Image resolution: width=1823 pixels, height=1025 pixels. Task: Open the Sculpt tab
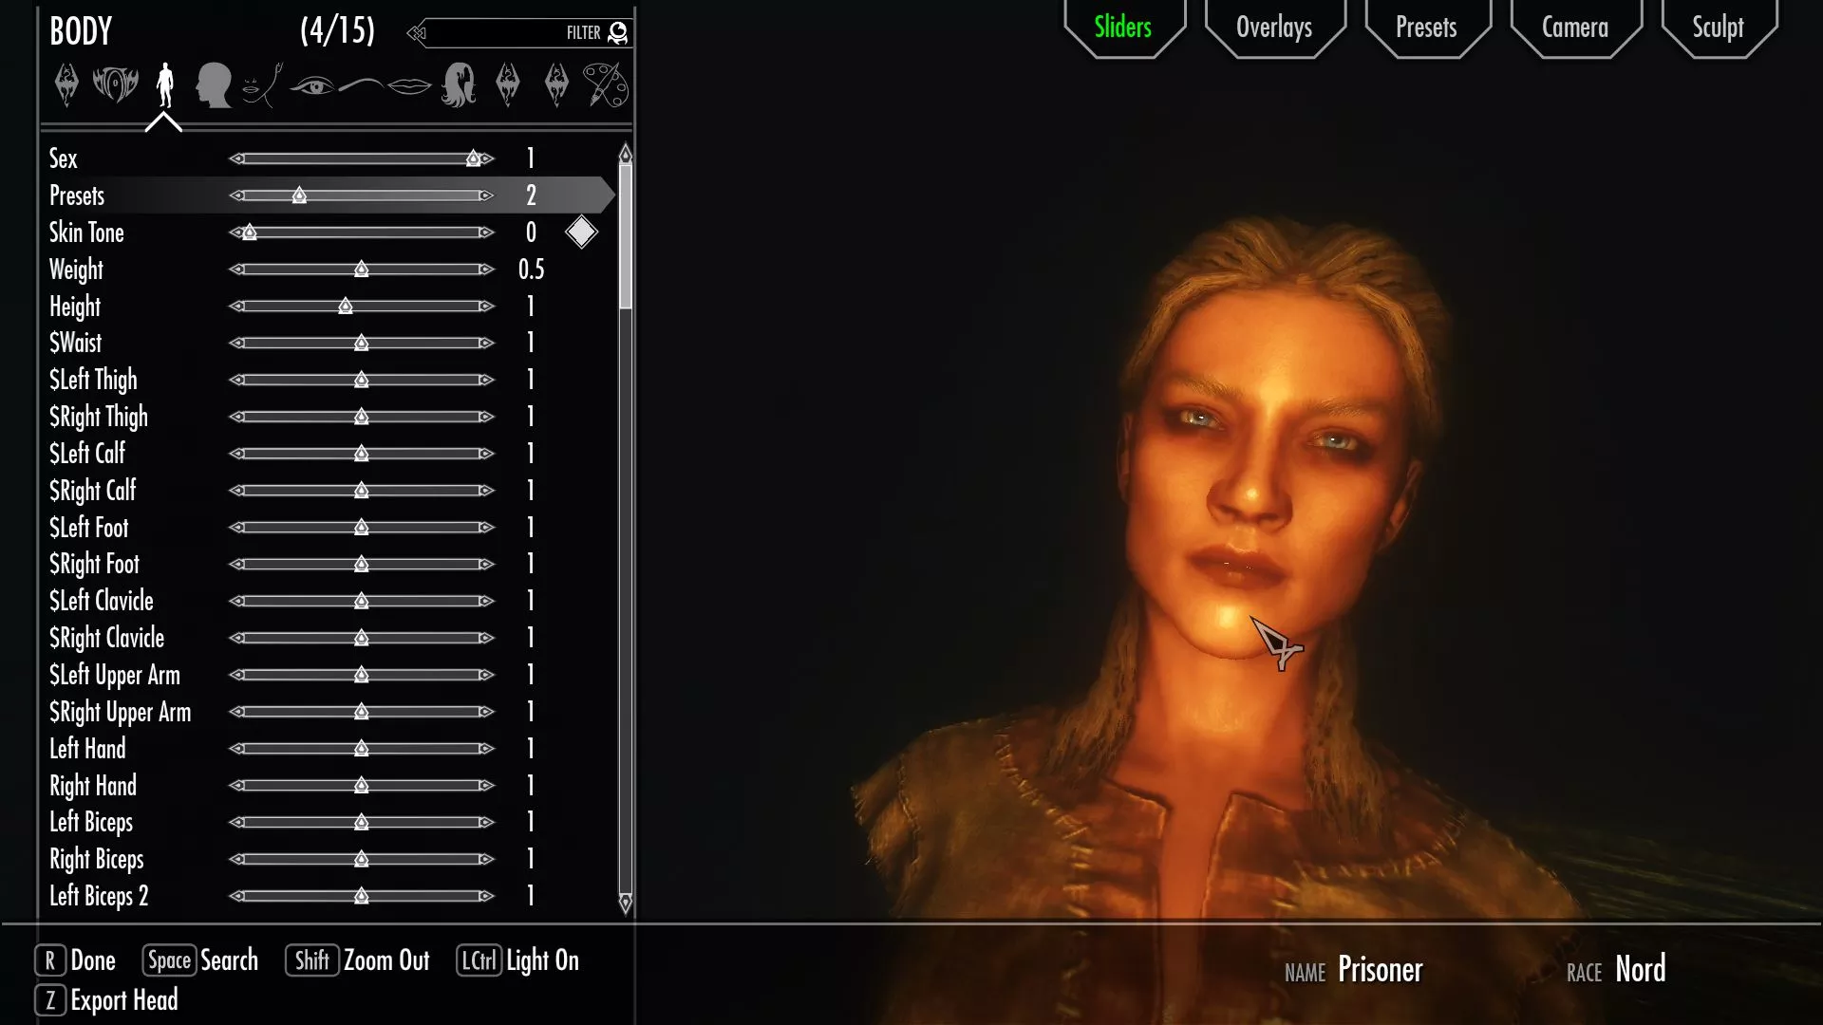(x=1718, y=28)
